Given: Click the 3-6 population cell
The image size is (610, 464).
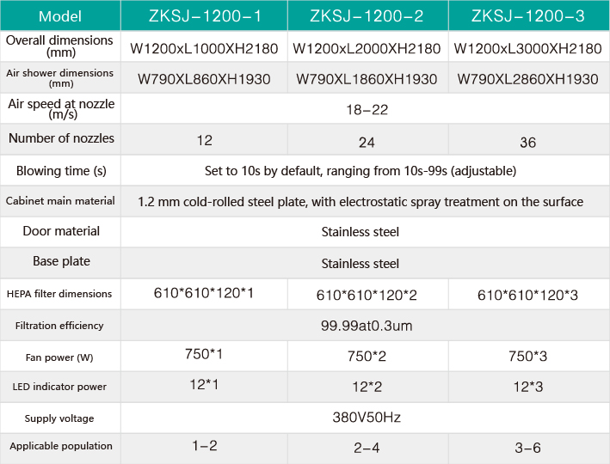Looking at the screenshot, I should point(528,448).
